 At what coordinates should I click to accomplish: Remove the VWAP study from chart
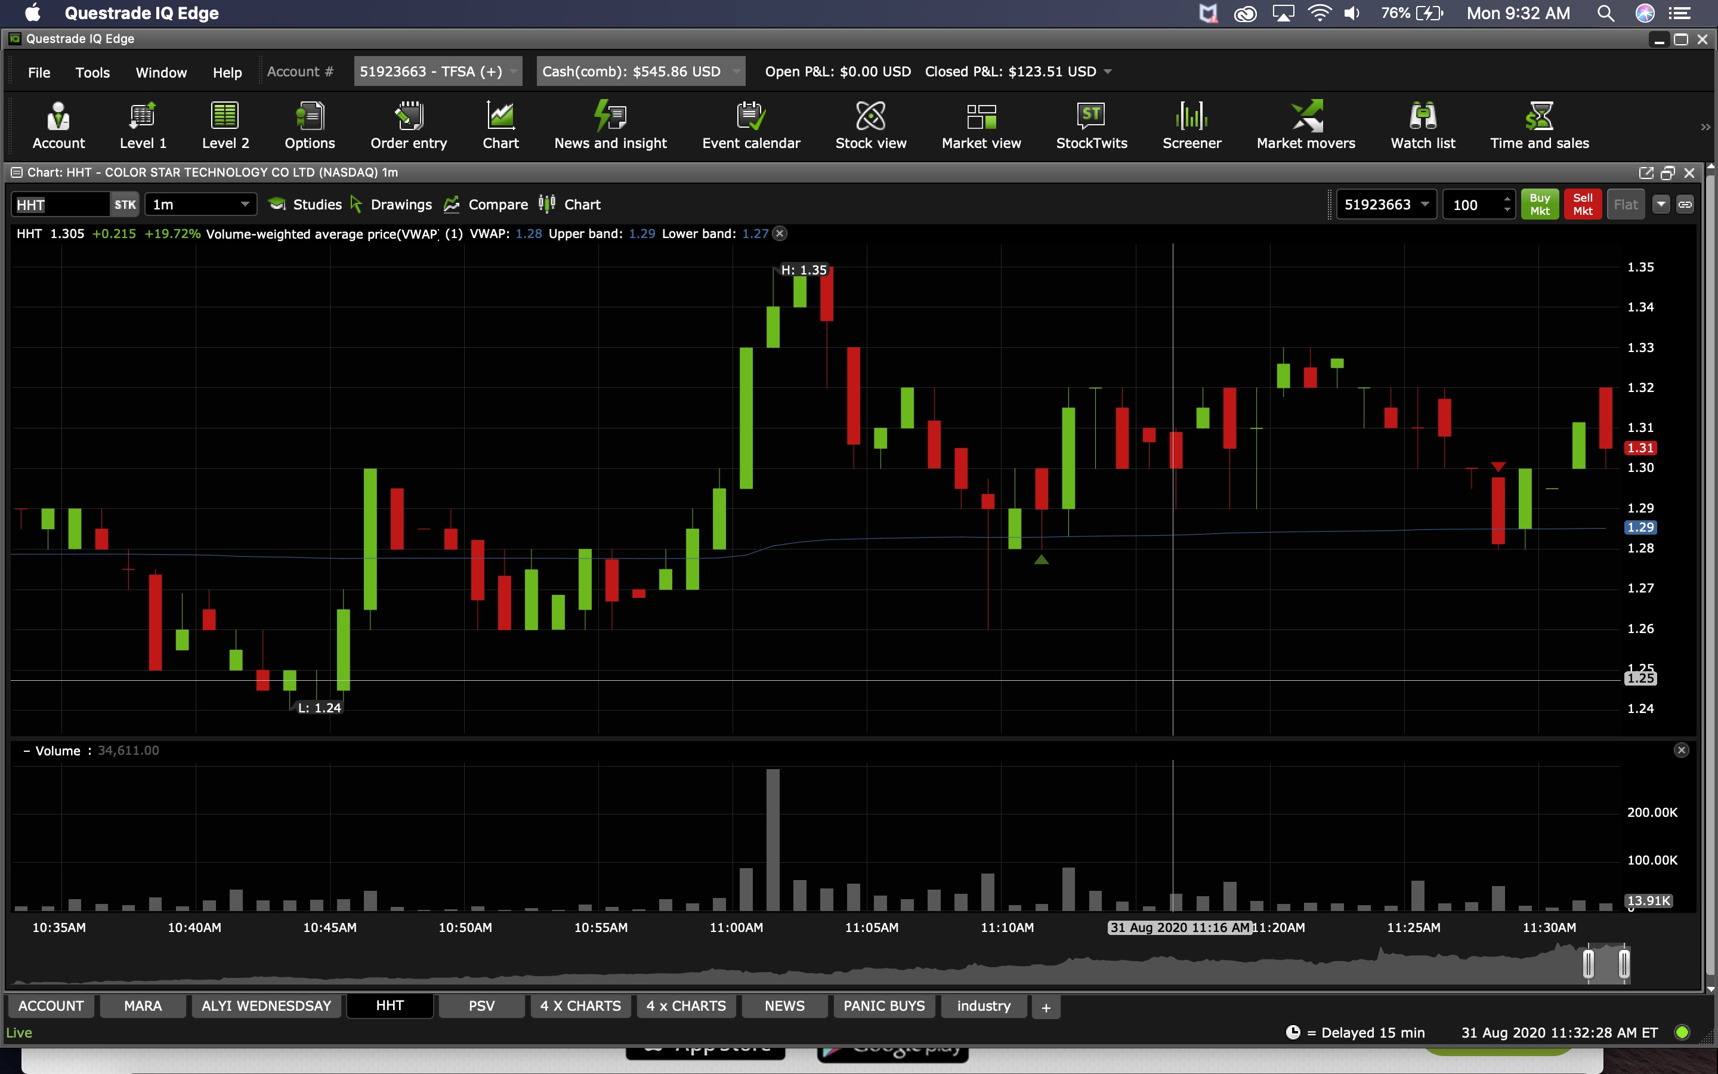780,234
